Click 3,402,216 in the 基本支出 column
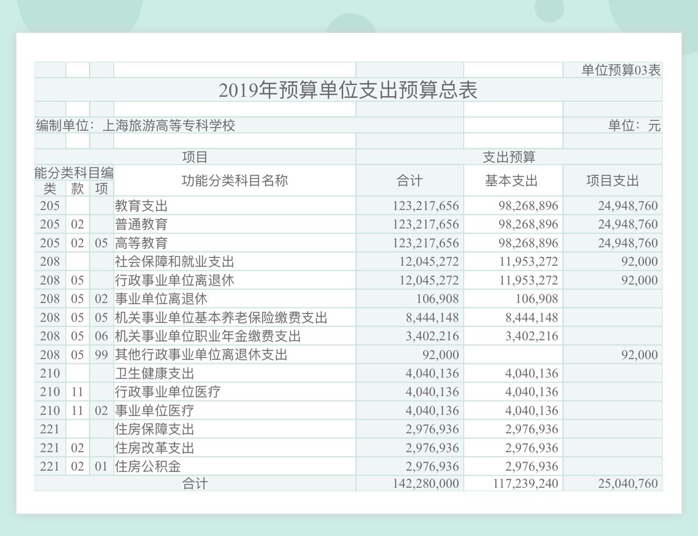The height and width of the screenshot is (536, 698). 532,336
